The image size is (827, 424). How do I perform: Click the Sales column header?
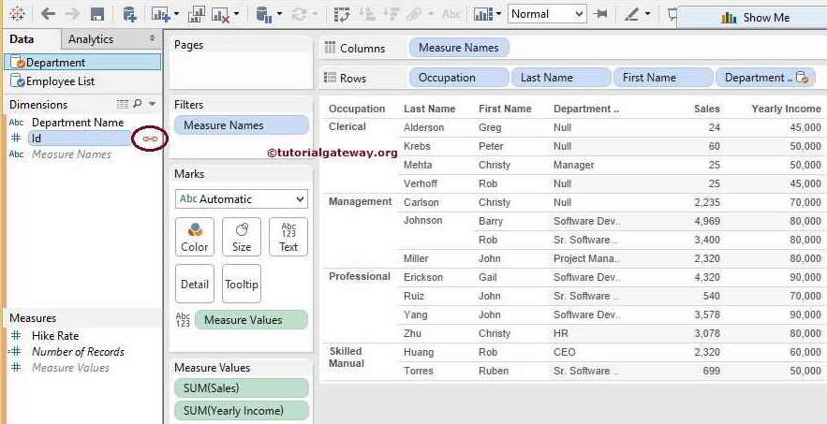click(707, 109)
